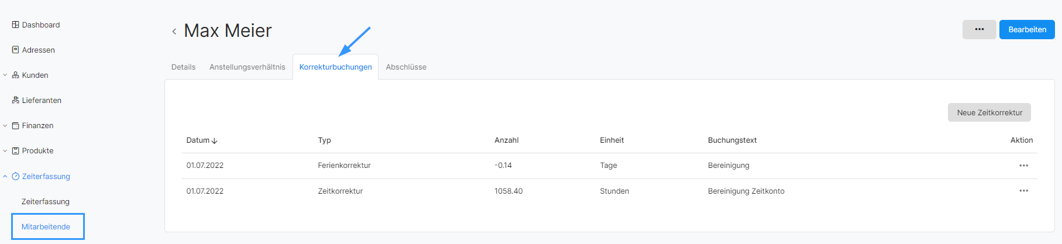Go back using arrow beside Max Meier
This screenshot has height=244, width=1062.
174,32
